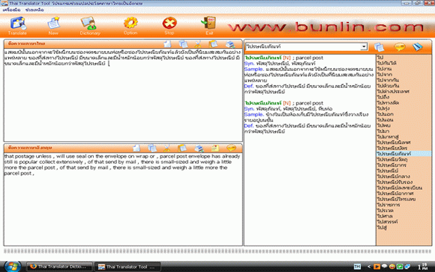The width and height of the screenshot is (435, 272).
Task: Click the blank-page icon in the Thai text pane
Action: point(168,44)
